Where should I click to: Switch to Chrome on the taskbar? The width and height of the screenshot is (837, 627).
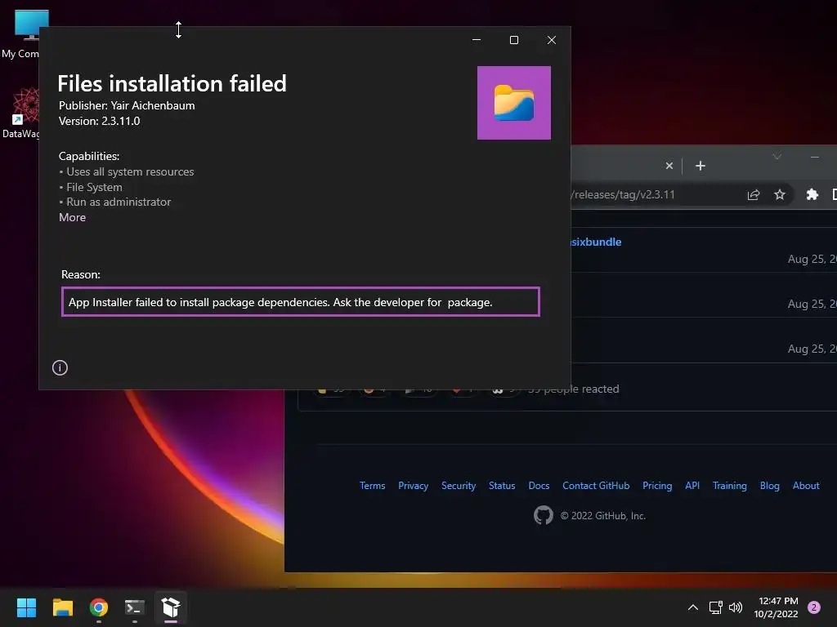[99, 607]
